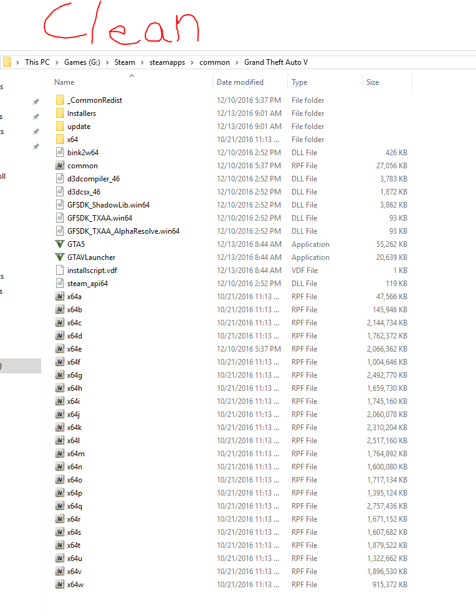Select the update folder icon
This screenshot has height=614, width=476.
click(60, 127)
